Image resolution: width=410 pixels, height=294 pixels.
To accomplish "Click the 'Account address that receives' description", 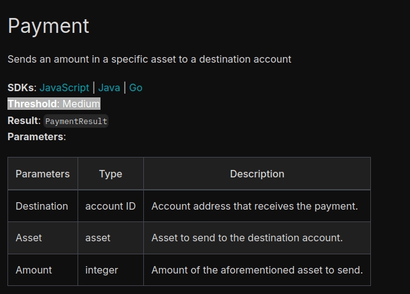I will click(254, 206).
